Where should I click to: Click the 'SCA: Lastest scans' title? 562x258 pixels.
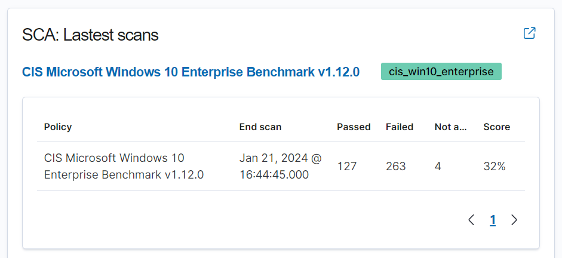coord(90,35)
